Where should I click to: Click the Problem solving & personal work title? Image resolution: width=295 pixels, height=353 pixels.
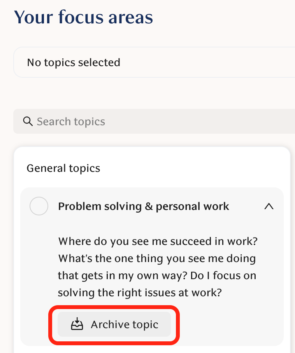pos(144,206)
